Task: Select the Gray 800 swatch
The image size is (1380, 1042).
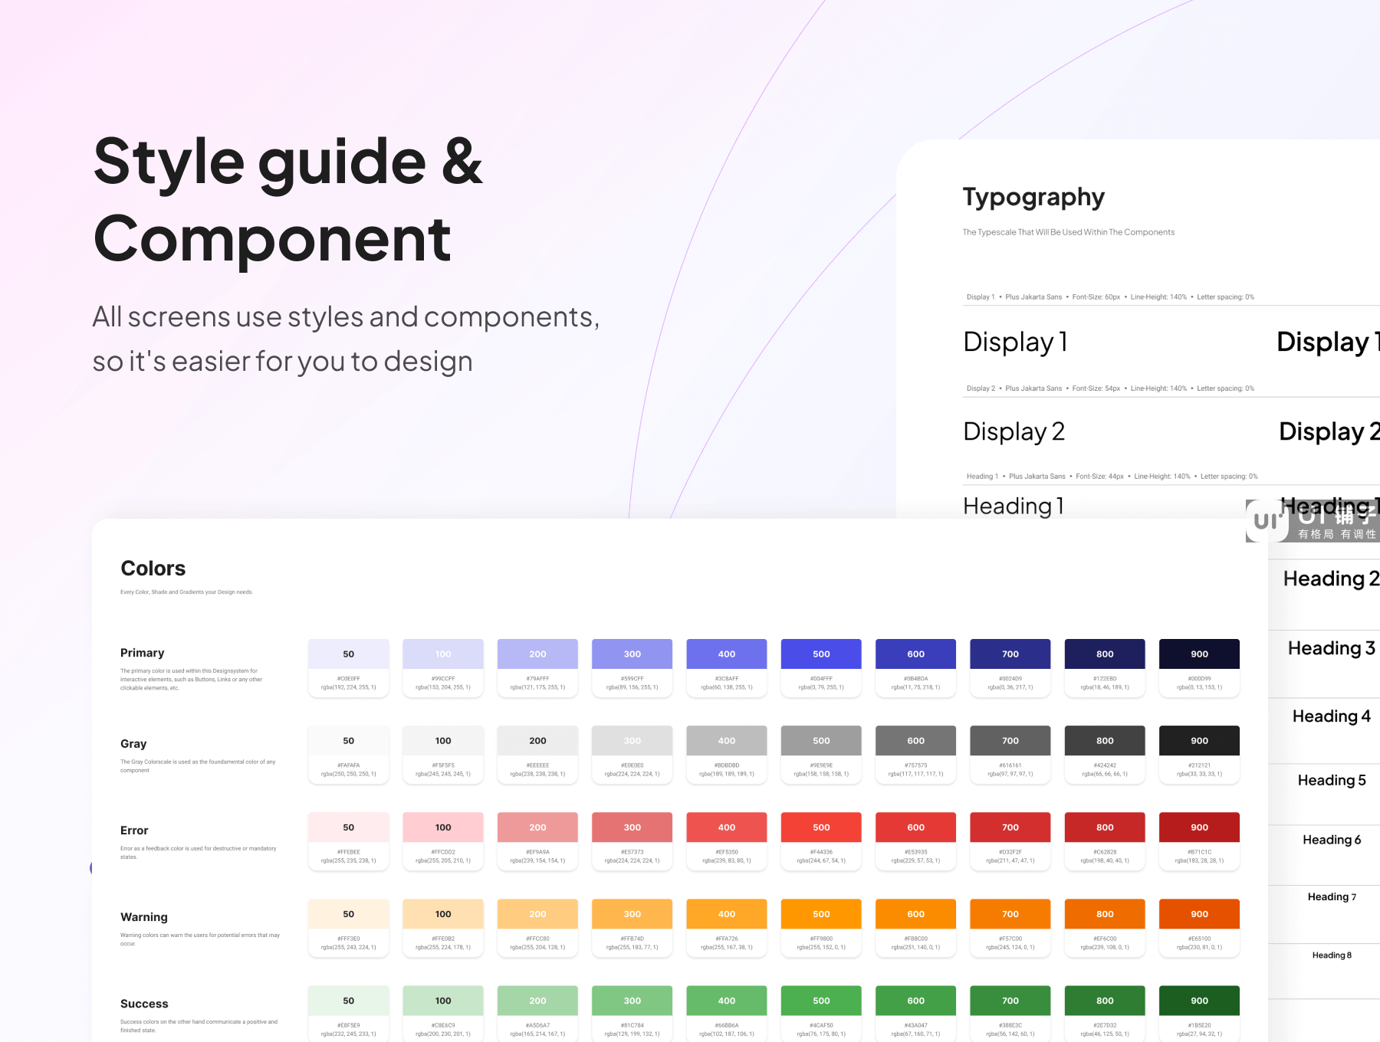Action: click(1105, 754)
